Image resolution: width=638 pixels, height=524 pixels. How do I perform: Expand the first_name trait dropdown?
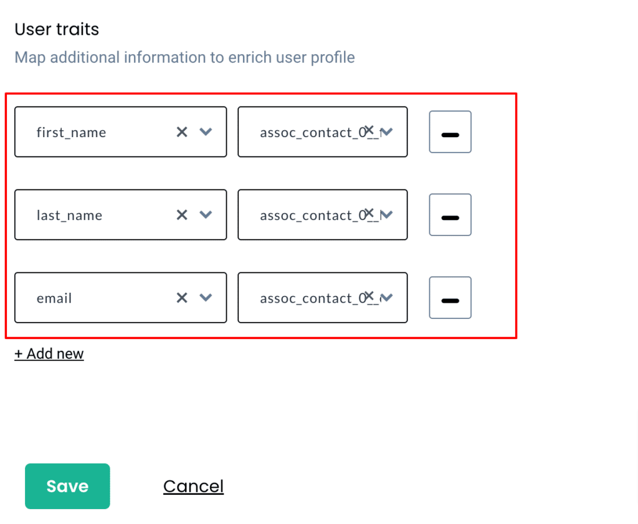tap(206, 132)
